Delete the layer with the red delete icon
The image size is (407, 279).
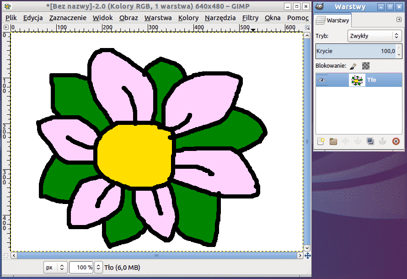point(396,141)
